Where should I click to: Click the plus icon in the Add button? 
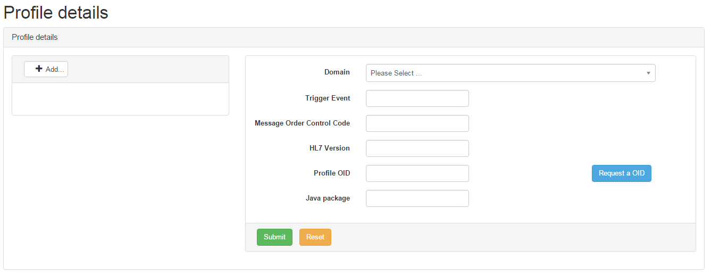39,69
